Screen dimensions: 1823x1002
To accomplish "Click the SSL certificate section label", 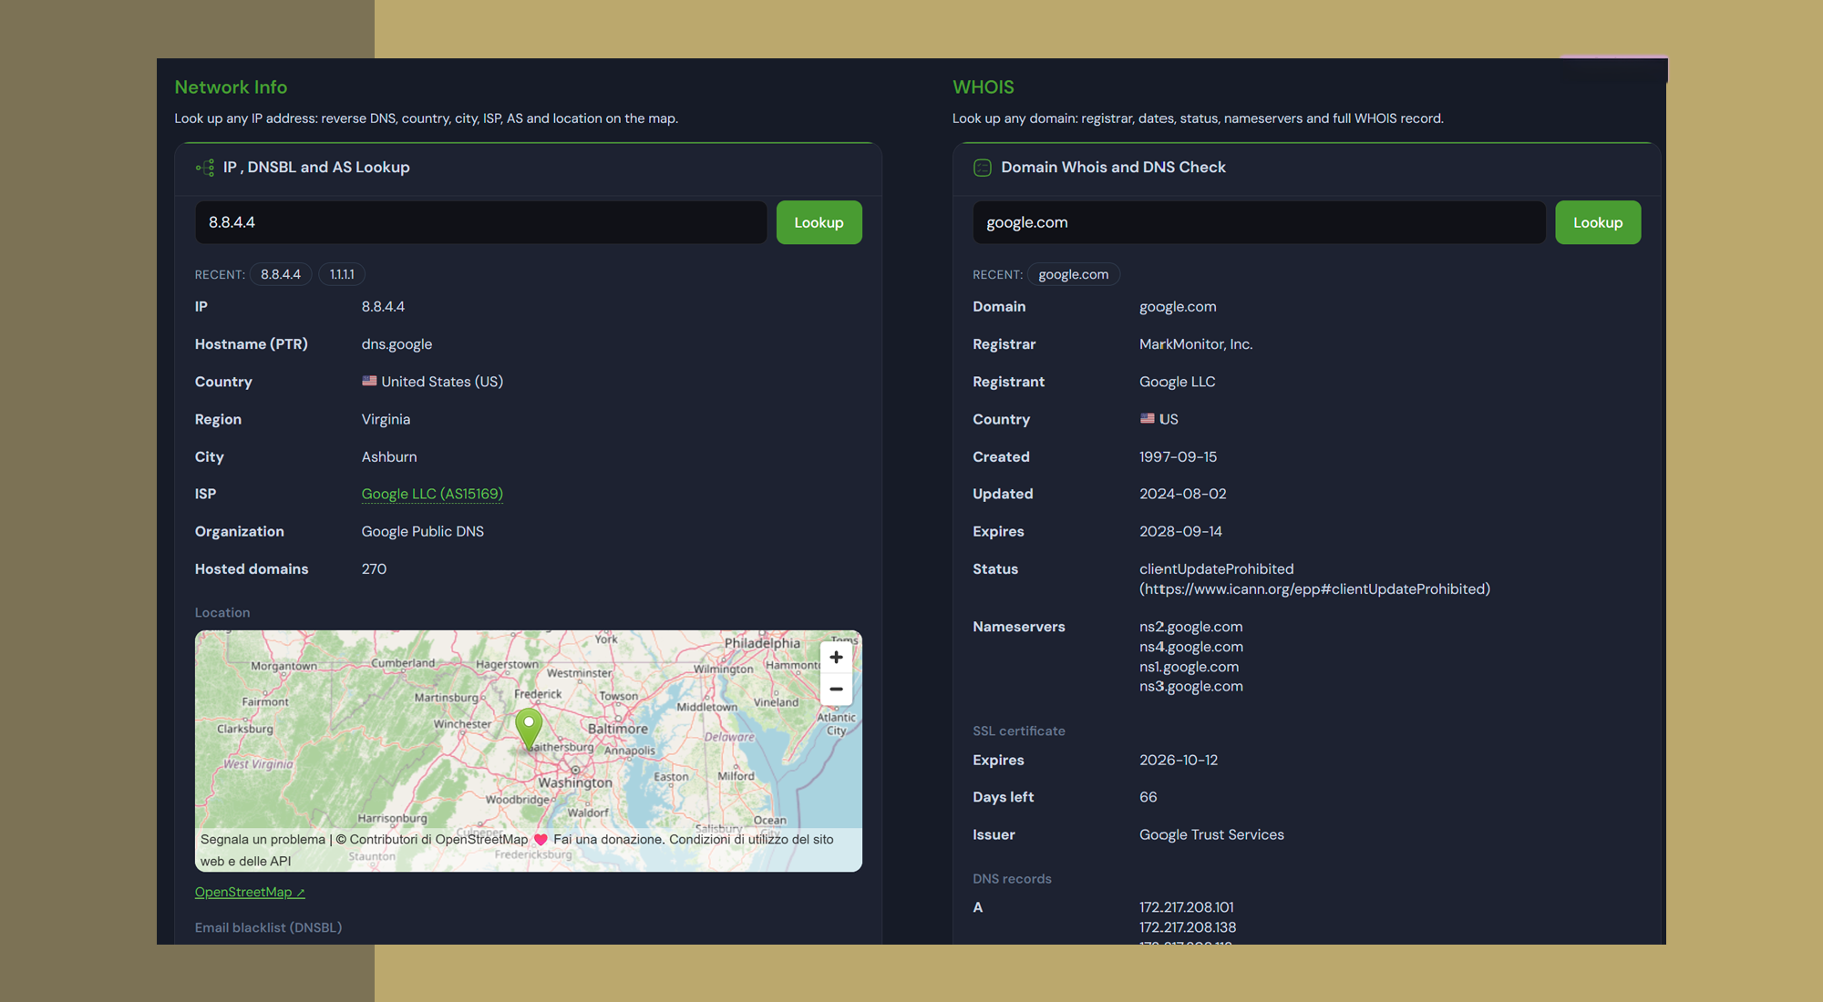I will pos(1018,731).
